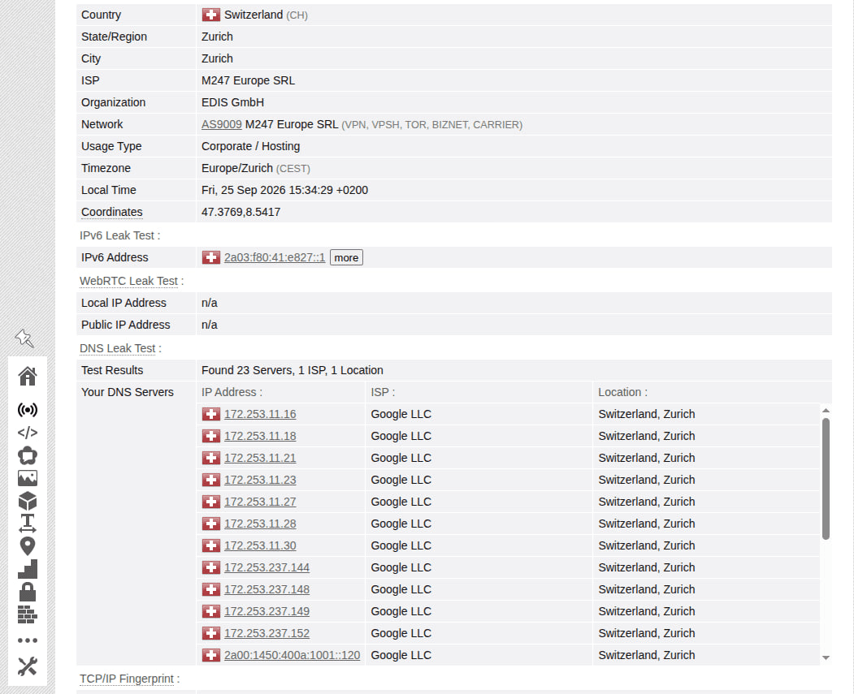This screenshot has height=694, width=854.
Task: Open DNS server 172.253.11.30
Action: click(x=260, y=545)
